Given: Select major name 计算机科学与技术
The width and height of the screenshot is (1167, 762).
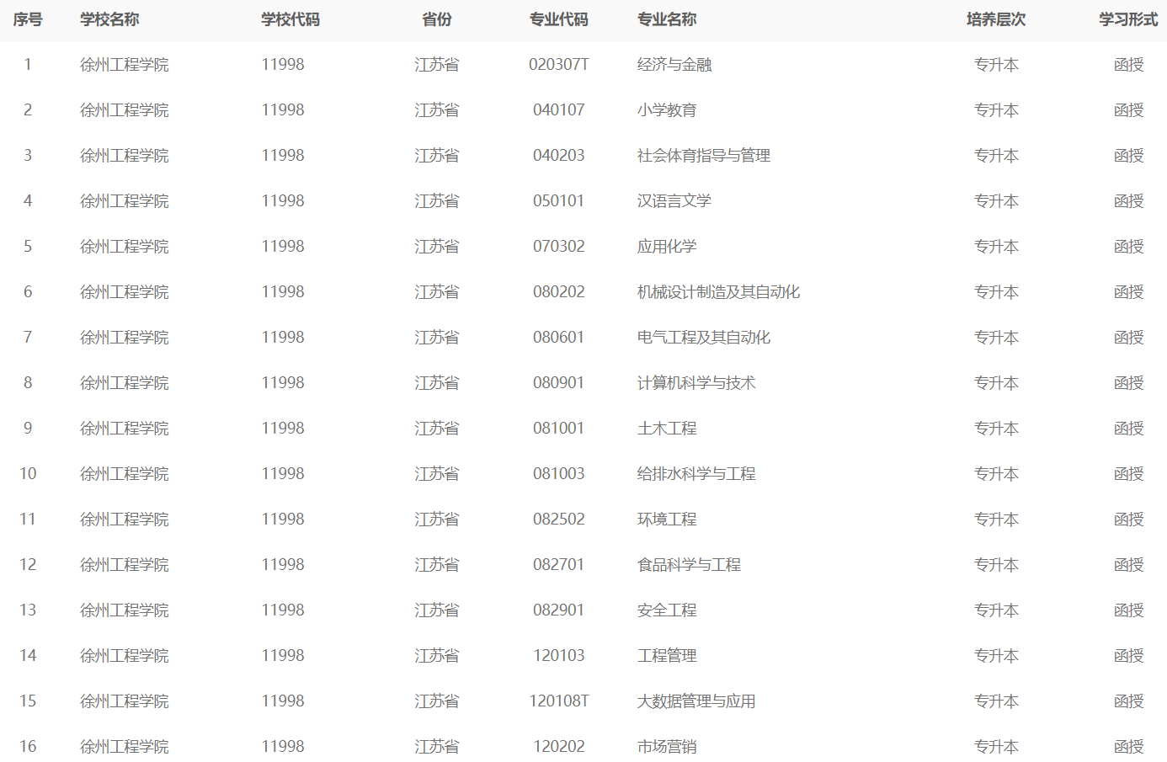Looking at the screenshot, I should (696, 383).
